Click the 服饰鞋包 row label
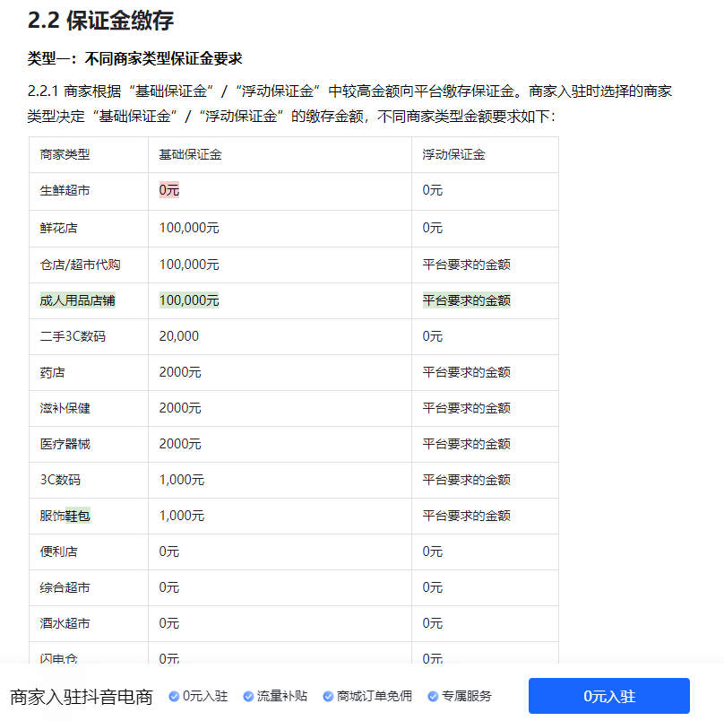 pos(65,516)
